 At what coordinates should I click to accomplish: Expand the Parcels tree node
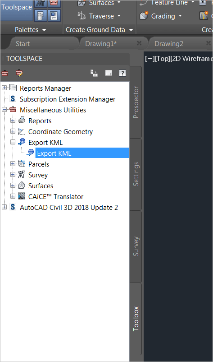click(13, 164)
